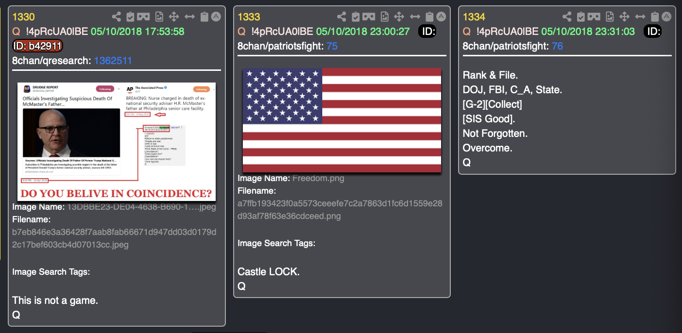Click the horizontal expand arrows on post 1330
This screenshot has height=333, width=682.
[190, 17]
